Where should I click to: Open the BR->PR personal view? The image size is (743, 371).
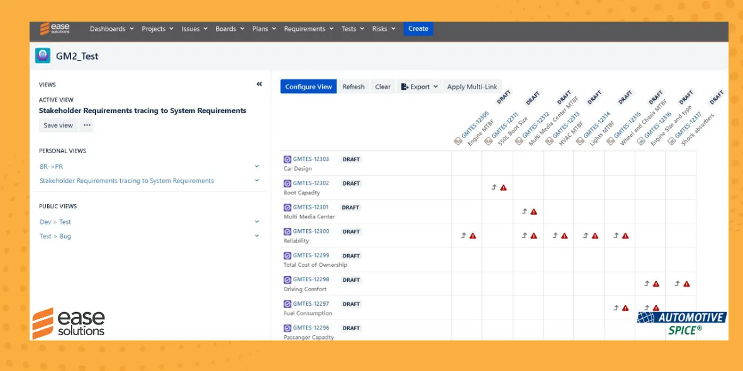tap(51, 166)
